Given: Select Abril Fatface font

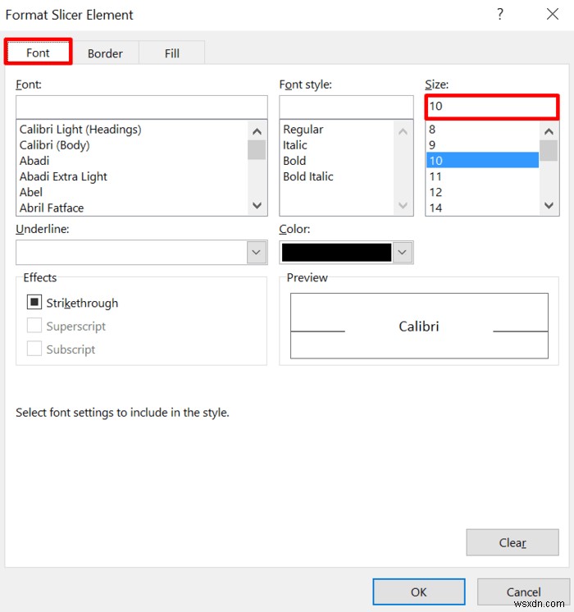Looking at the screenshot, I should (52, 208).
